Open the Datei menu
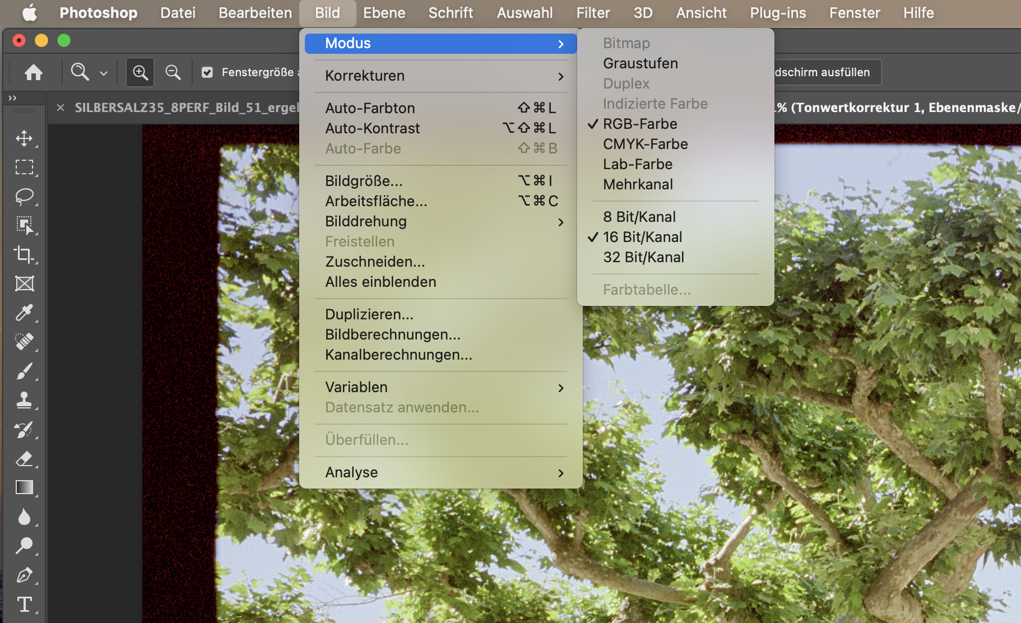The height and width of the screenshot is (623, 1021). point(178,12)
